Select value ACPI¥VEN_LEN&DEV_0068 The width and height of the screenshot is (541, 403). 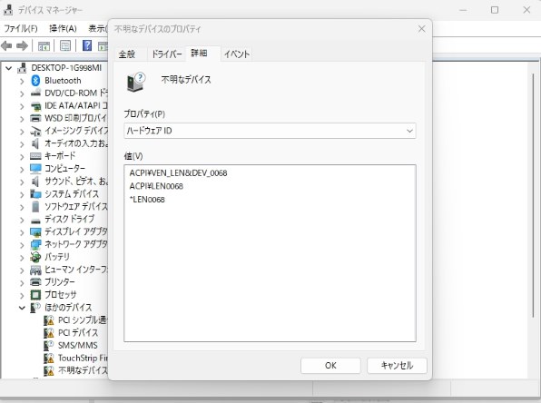click(x=179, y=172)
